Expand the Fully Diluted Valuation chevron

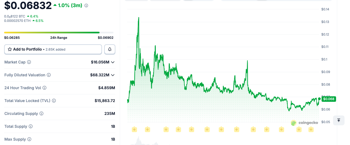point(113,75)
